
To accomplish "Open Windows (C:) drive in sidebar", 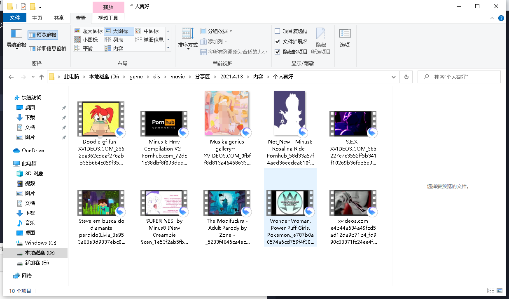I will click(40, 243).
